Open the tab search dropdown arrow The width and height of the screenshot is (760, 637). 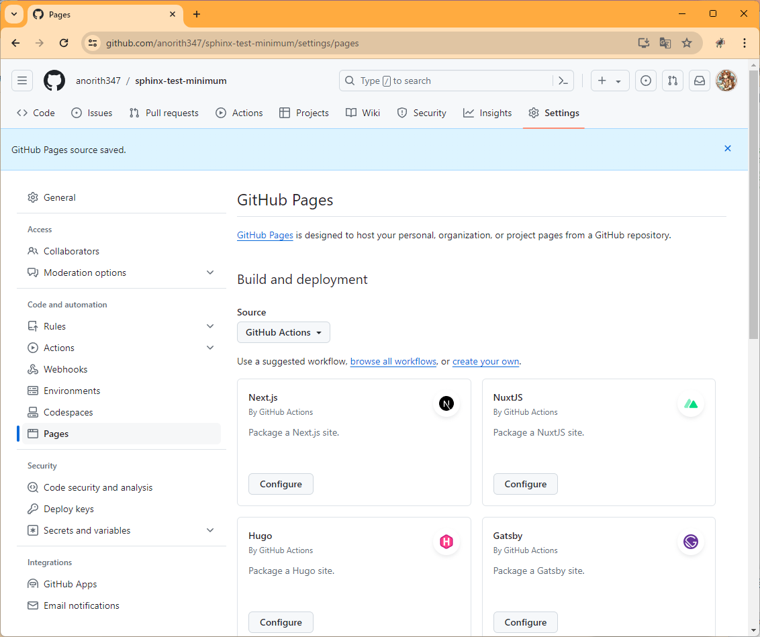point(14,14)
